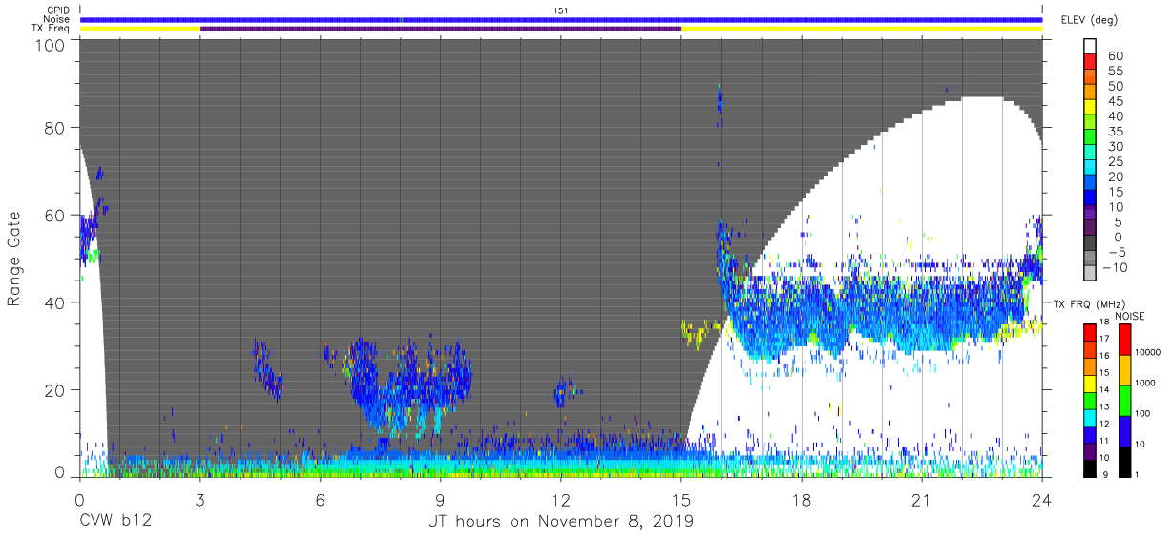The height and width of the screenshot is (541, 1172).
Task: Click the 100 tick label on the Range Gate axis
Action: pos(50,46)
